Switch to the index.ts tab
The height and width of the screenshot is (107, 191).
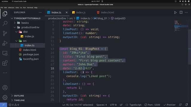[x=56, y=12]
